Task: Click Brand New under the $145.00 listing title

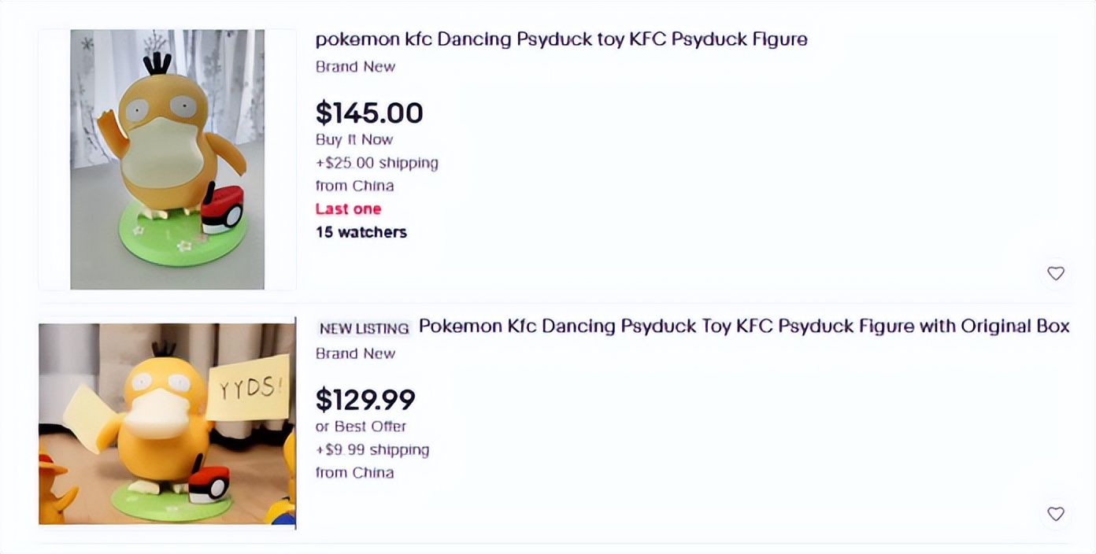Action: tap(355, 67)
